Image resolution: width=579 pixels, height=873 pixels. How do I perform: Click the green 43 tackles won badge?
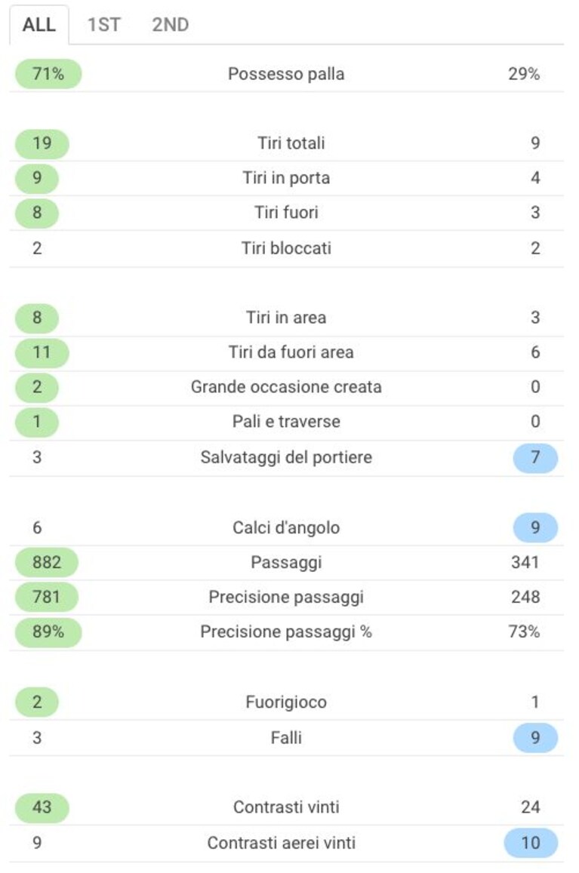click(42, 807)
